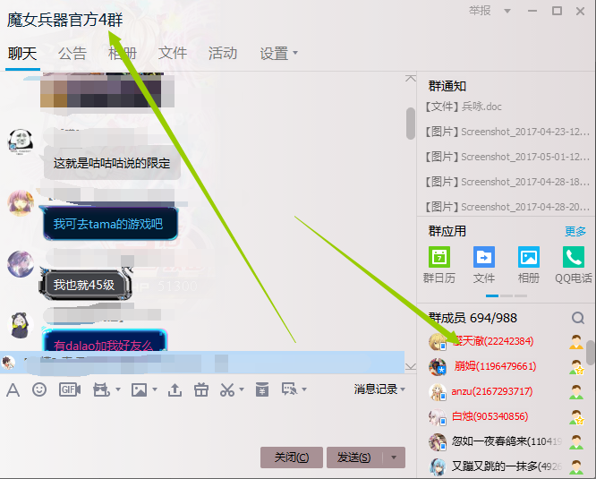This screenshot has width=596, height=479.
Task: Open send button options arrow
Action: point(394,458)
